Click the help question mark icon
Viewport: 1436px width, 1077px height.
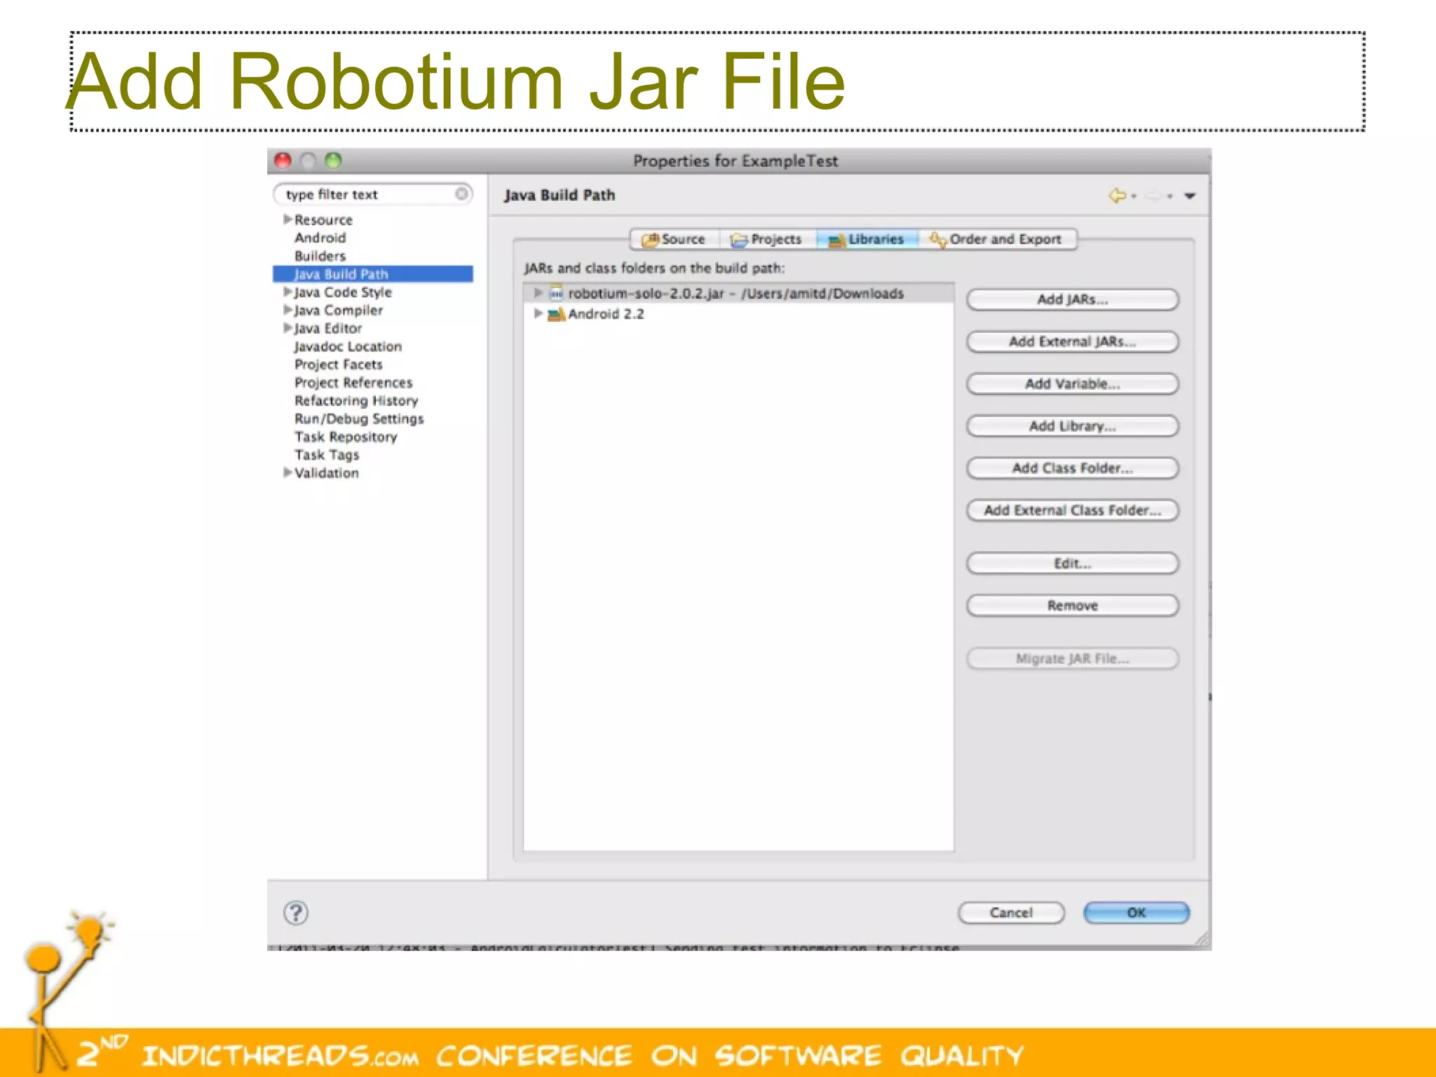[x=296, y=913]
